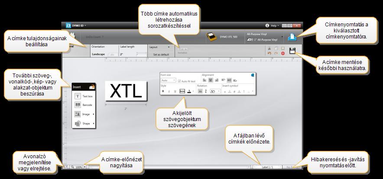Viewport: 383px width, 179px height.
Task: Open the font color dropdown arrow
Action: coord(193,91)
